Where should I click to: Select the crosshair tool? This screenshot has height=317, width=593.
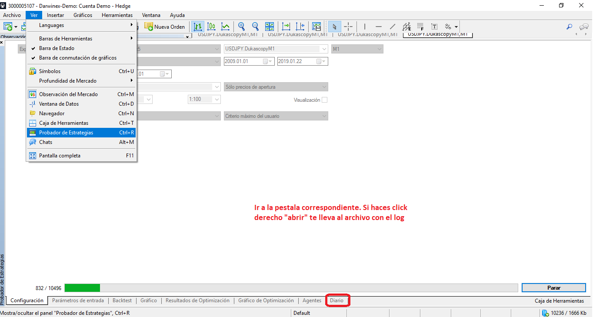point(348,27)
